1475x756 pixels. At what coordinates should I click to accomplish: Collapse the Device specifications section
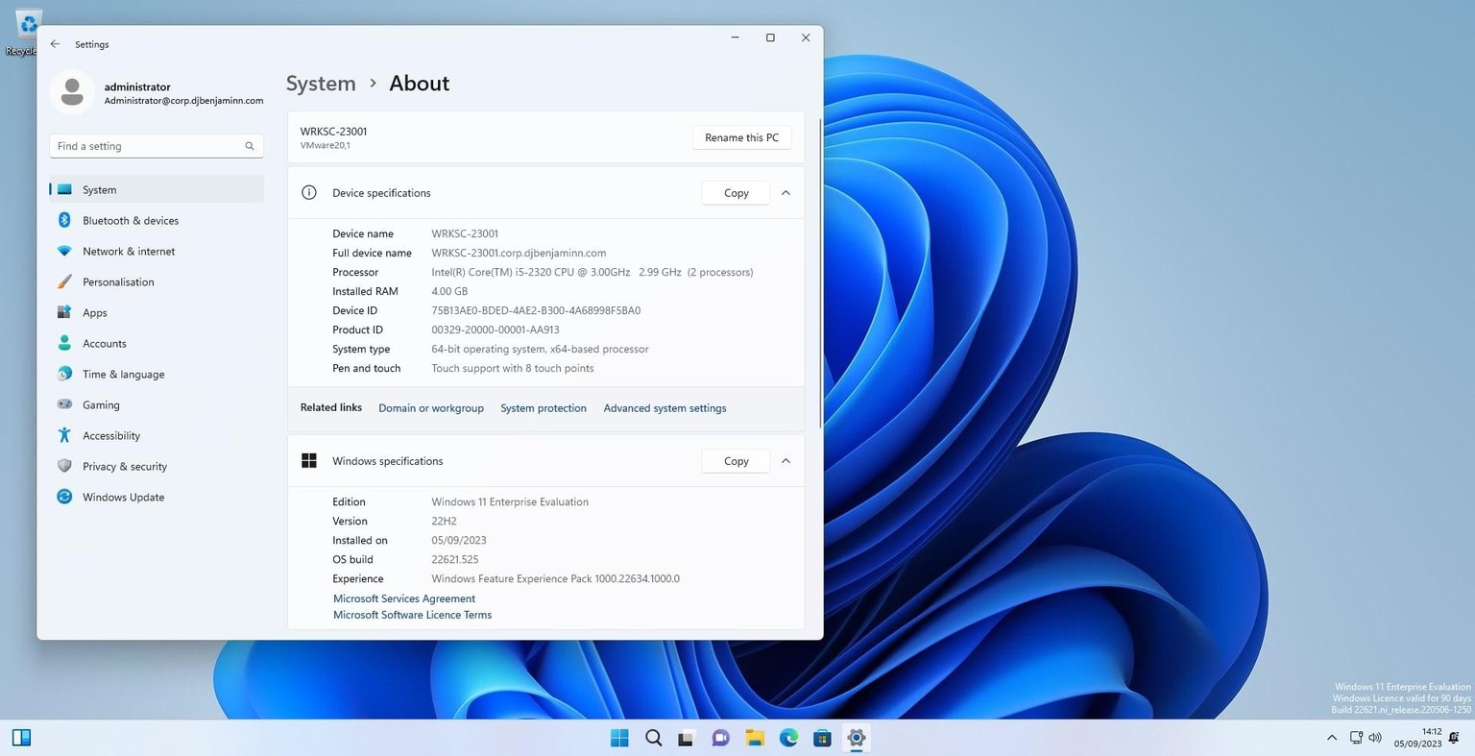pos(786,192)
